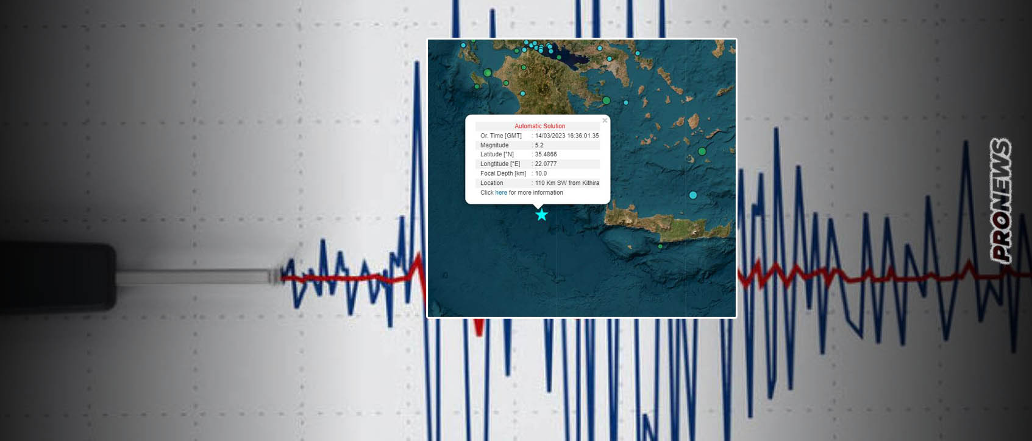Select the large cyan marker north of Crete
1032x441 pixels.
tap(692, 195)
